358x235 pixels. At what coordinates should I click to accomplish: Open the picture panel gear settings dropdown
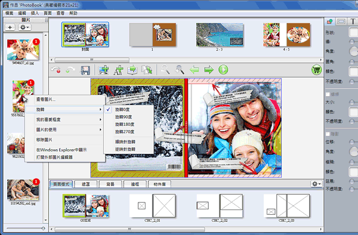click(24, 27)
